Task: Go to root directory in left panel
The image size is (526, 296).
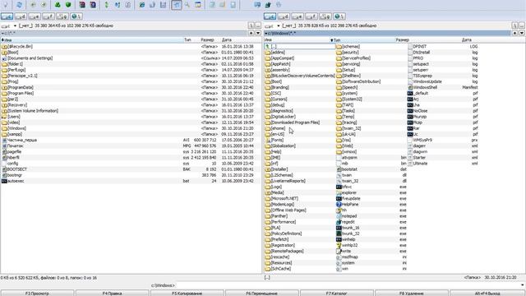Action: (251, 25)
